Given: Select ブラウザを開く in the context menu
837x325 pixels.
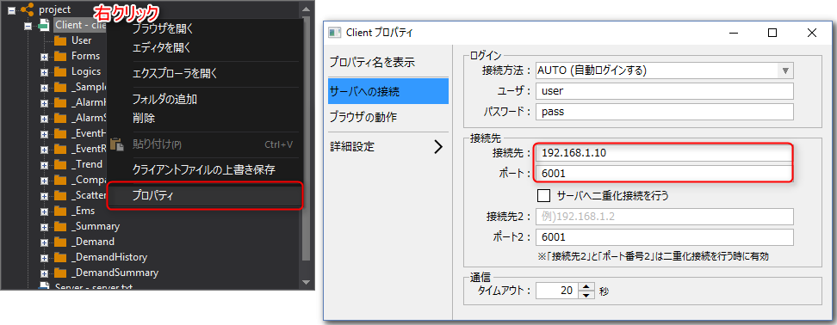Looking at the screenshot, I should click(x=162, y=28).
